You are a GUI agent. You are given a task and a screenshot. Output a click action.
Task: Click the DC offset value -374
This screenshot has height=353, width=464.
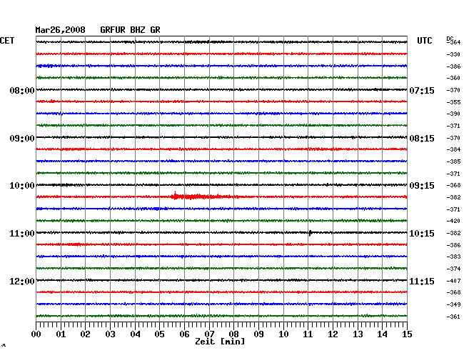point(453,269)
